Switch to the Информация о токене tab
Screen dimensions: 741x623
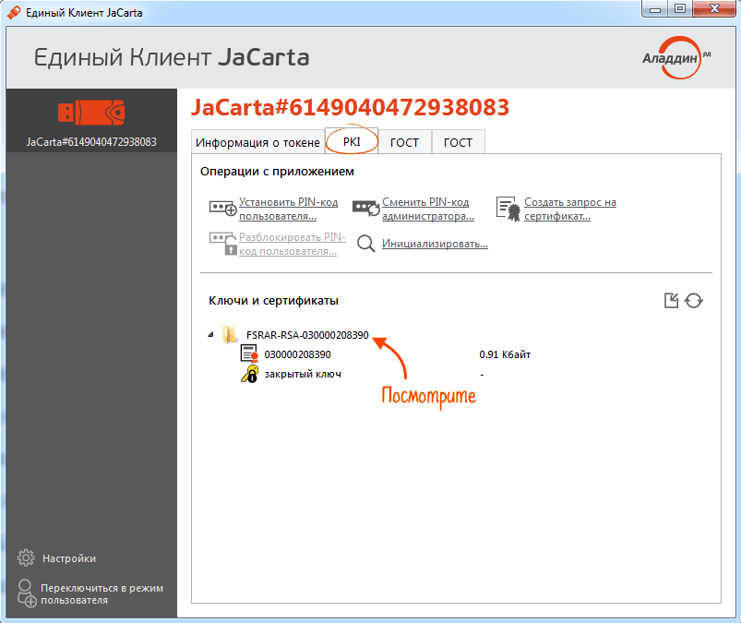click(257, 142)
